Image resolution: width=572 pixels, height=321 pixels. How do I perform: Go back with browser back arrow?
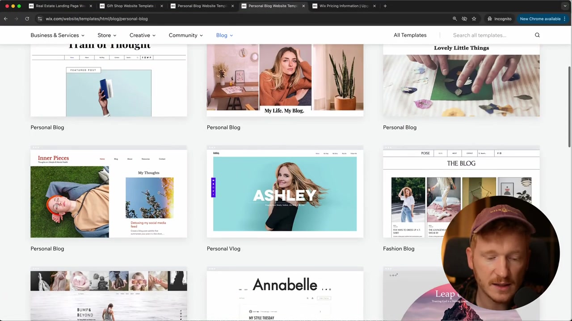pyautogui.click(x=5, y=19)
